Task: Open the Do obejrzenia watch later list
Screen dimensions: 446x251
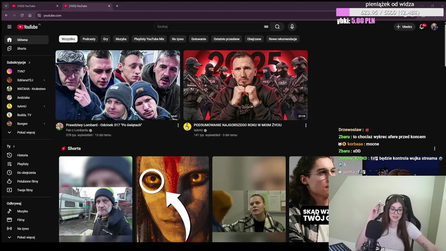Action: point(26,173)
